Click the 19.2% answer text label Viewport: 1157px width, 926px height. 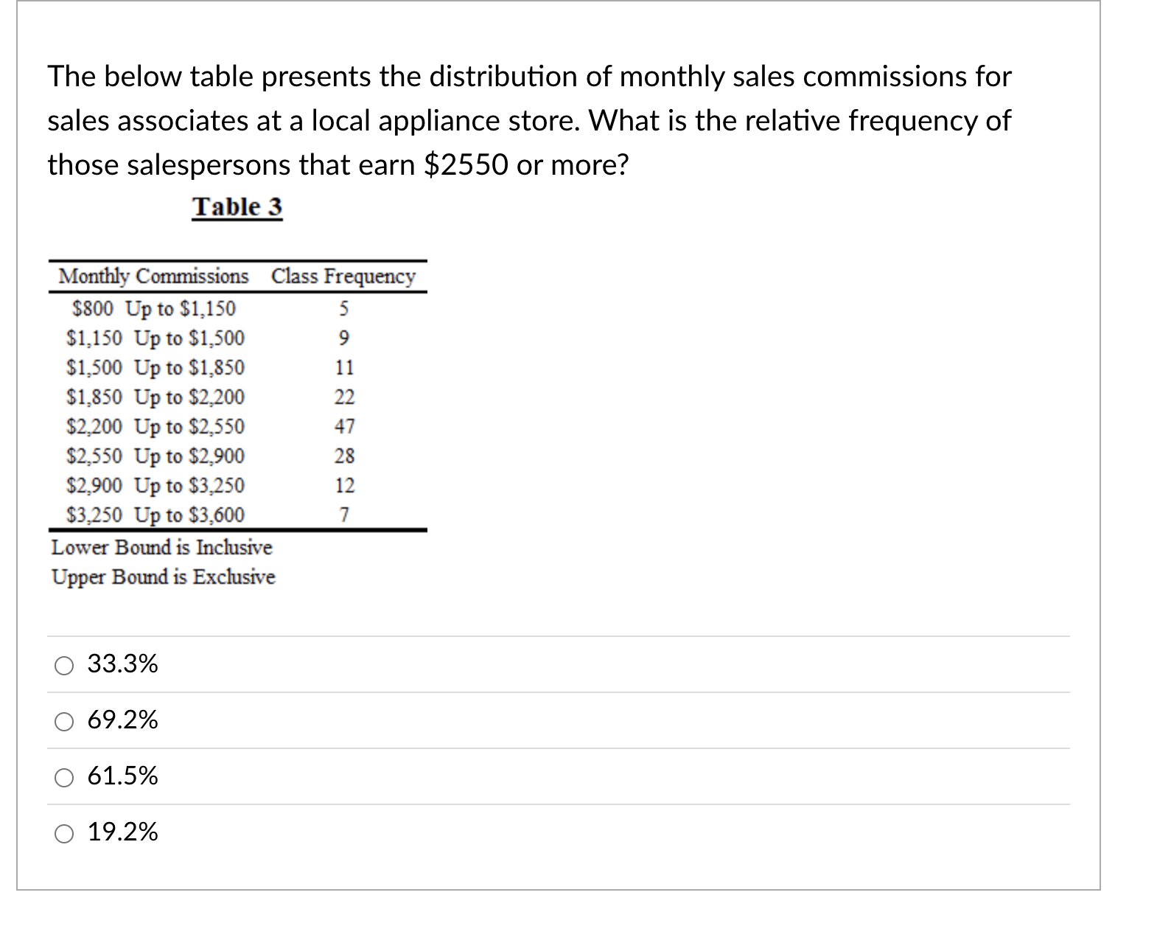124,832
